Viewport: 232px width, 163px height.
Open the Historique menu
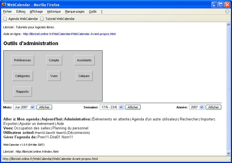pos(54,11)
